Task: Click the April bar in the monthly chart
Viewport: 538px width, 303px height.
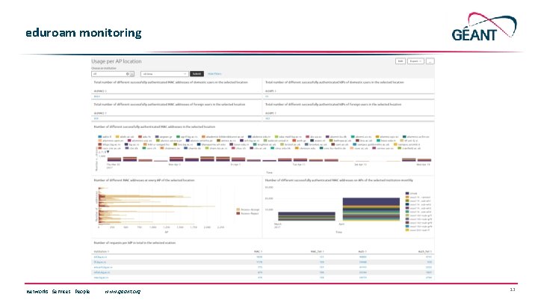Action: coord(371,209)
